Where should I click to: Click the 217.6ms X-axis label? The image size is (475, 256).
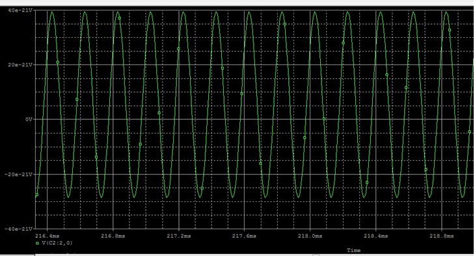[244, 236]
